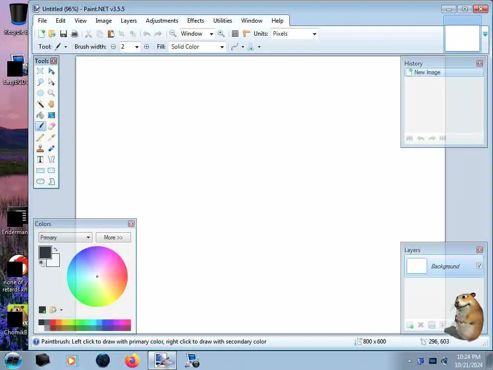Screen dimensions: 493x370
Task: Pick a color on the color wheel
Action: (x=97, y=276)
